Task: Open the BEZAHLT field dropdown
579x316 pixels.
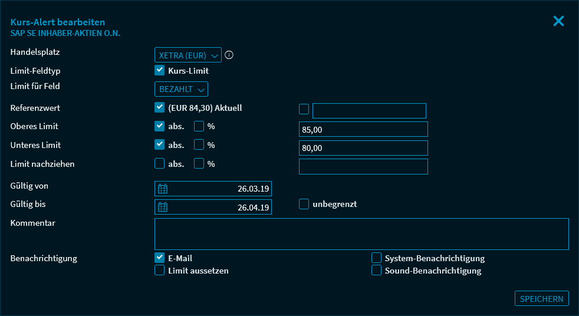Action: 181,89
